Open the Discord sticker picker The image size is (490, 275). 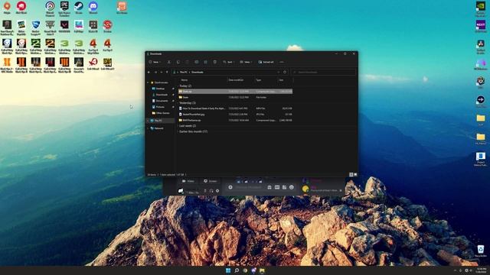pos(284,187)
